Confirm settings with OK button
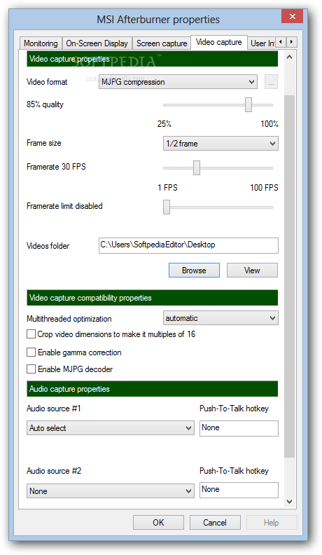Viewport: 322px width, 555px height. [x=158, y=523]
